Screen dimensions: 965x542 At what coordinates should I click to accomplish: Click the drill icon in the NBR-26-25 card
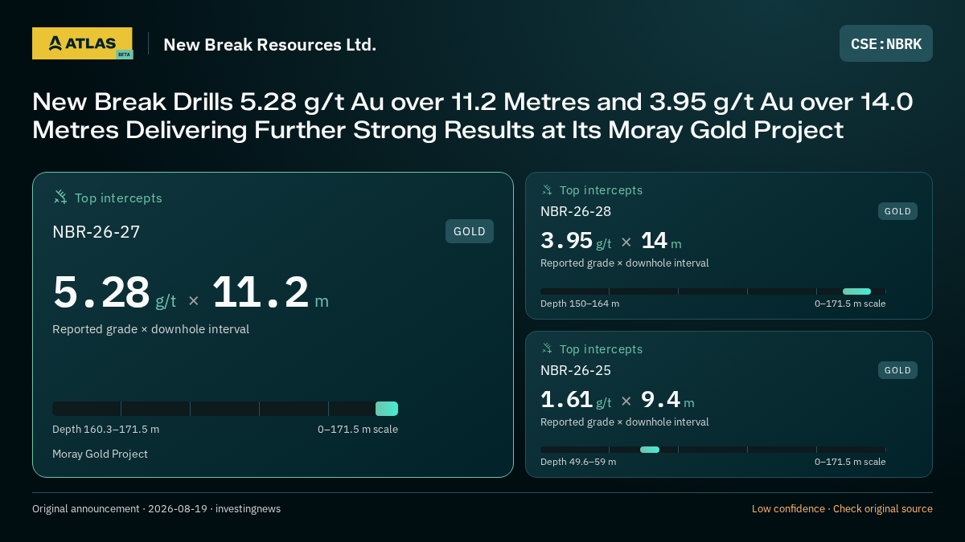coord(547,349)
